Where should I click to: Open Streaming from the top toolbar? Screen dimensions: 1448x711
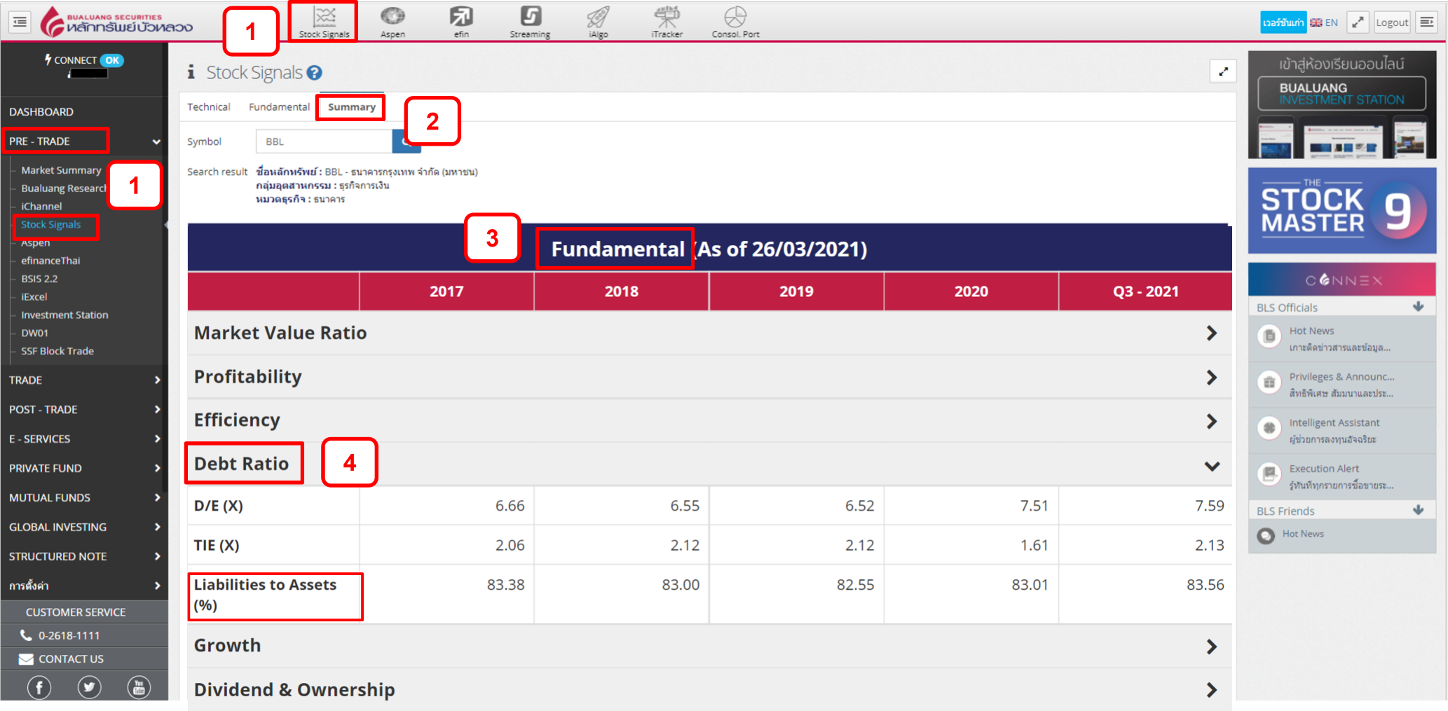point(530,22)
